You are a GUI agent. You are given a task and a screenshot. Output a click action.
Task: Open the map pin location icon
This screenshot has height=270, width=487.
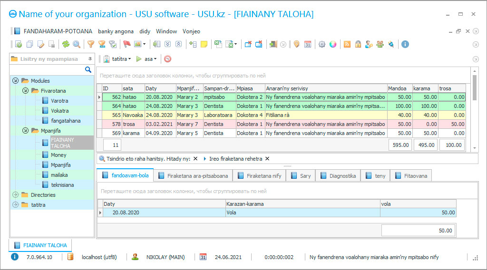(x=296, y=44)
